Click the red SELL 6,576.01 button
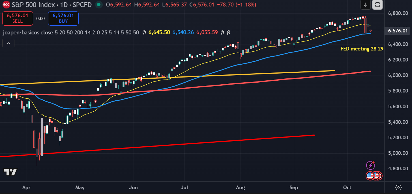 click(x=18, y=18)
